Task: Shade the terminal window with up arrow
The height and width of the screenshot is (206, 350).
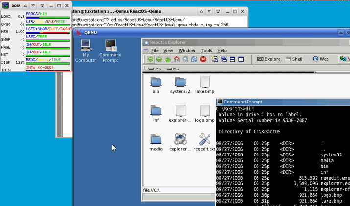Action: click(201, 11)
